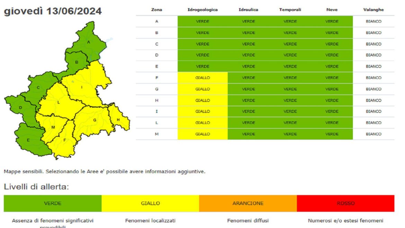Screen dimensions: 405x228
Task: Select zone M on the map
Action: click(53, 127)
